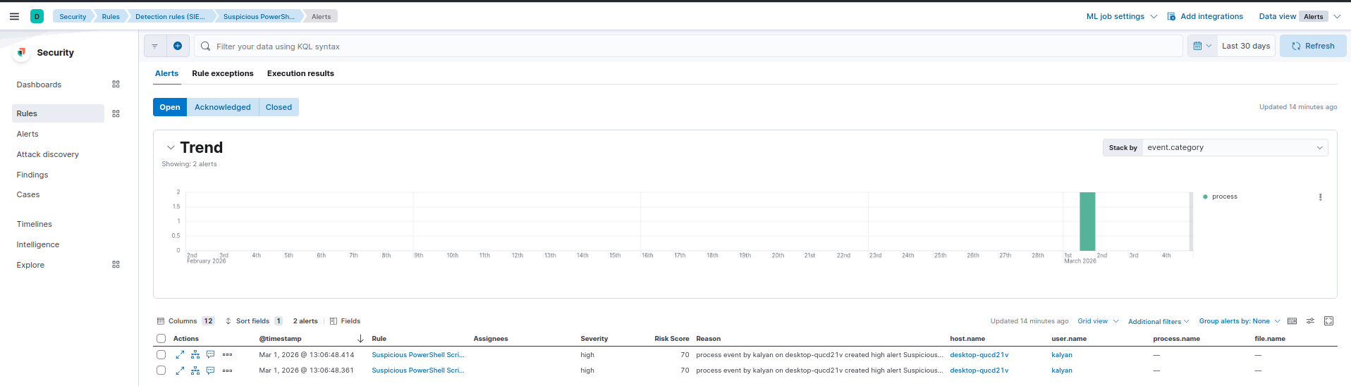Open Group alerts by None menu
The width and height of the screenshot is (1351, 386).
point(1240,321)
